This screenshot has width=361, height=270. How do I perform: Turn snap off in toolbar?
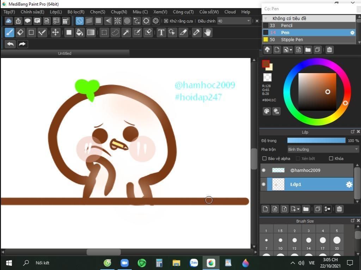[80, 21]
